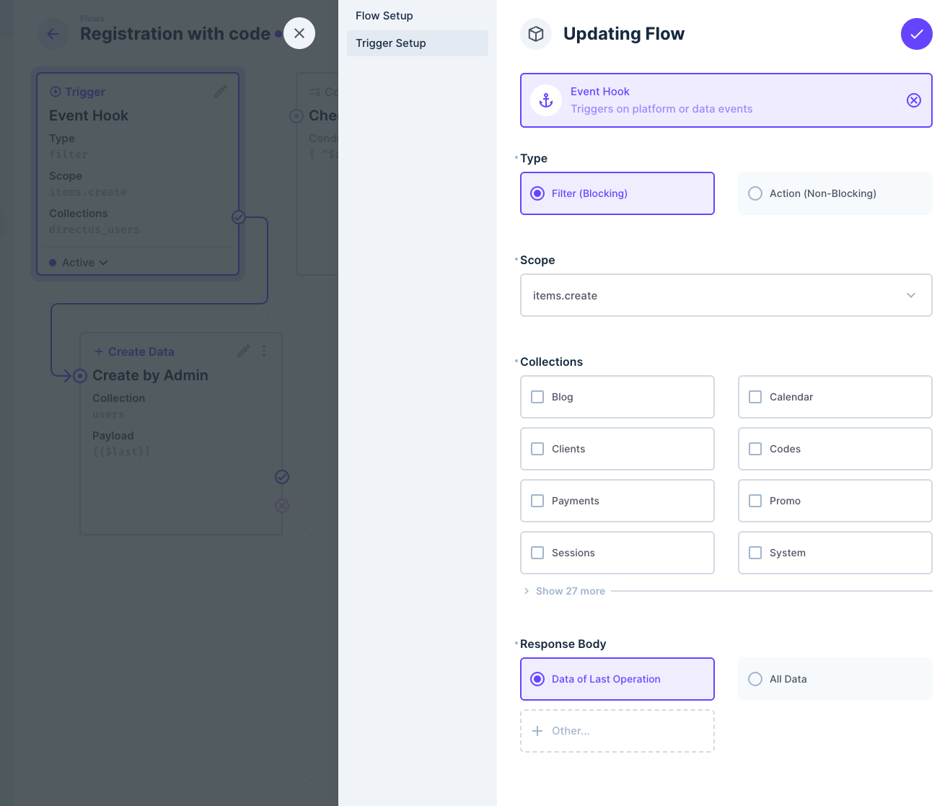
Task: Click the resolve checkmark on Create by Admin card
Action: (x=281, y=477)
